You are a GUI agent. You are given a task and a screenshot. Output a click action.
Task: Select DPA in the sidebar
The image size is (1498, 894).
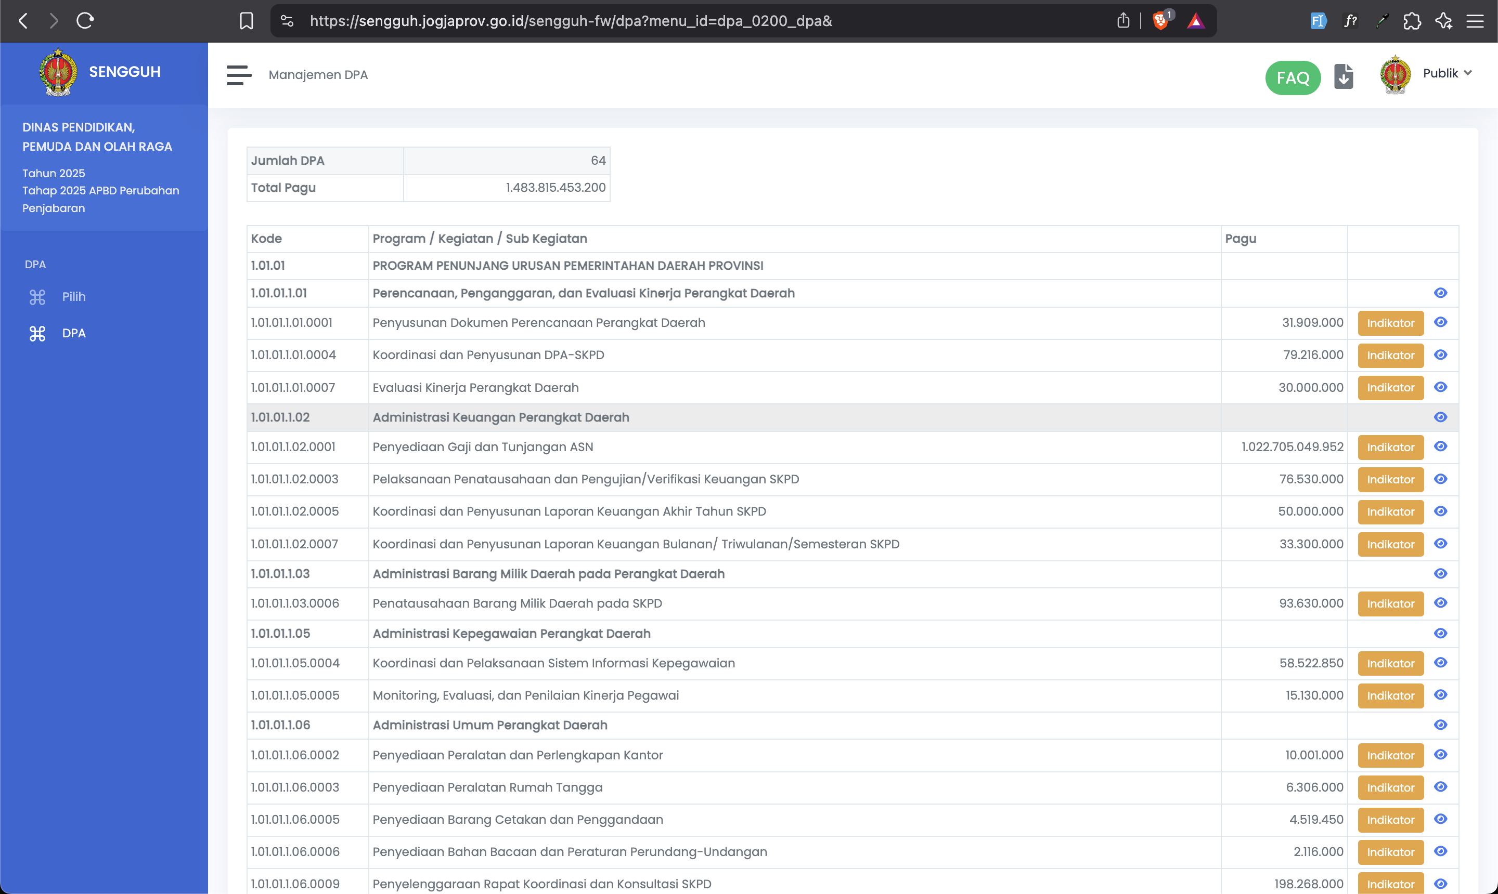pos(73,333)
